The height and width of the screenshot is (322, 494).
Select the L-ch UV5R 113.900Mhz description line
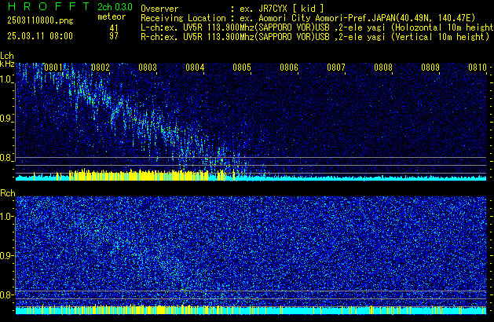317,27
